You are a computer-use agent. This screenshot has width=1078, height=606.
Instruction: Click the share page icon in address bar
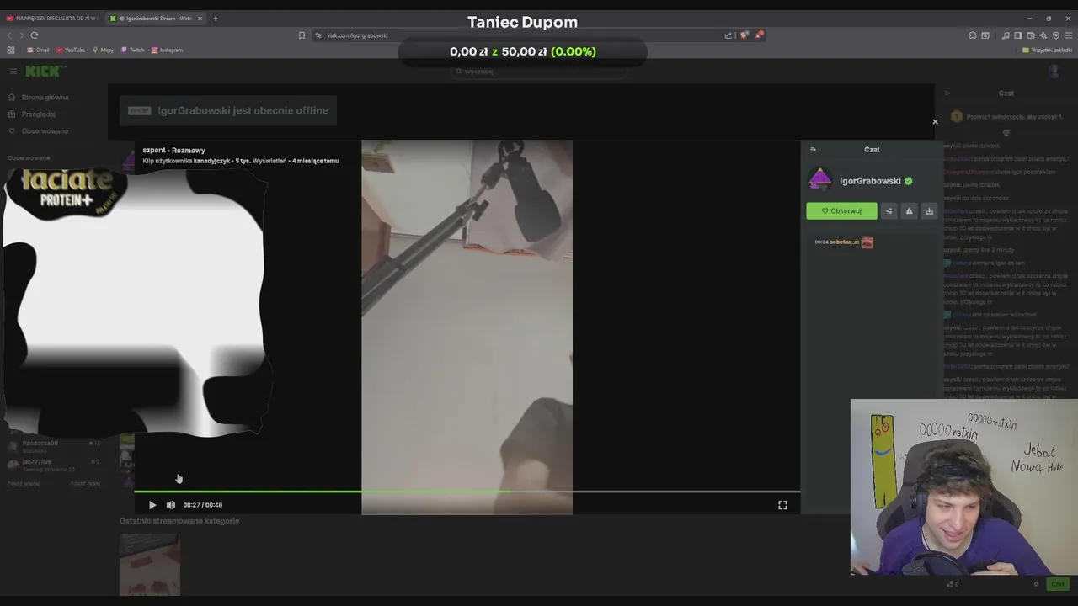coord(728,35)
